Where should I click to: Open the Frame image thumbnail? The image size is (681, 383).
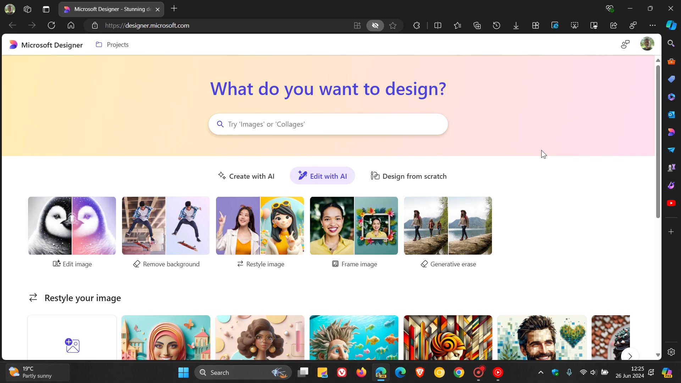[x=354, y=226]
